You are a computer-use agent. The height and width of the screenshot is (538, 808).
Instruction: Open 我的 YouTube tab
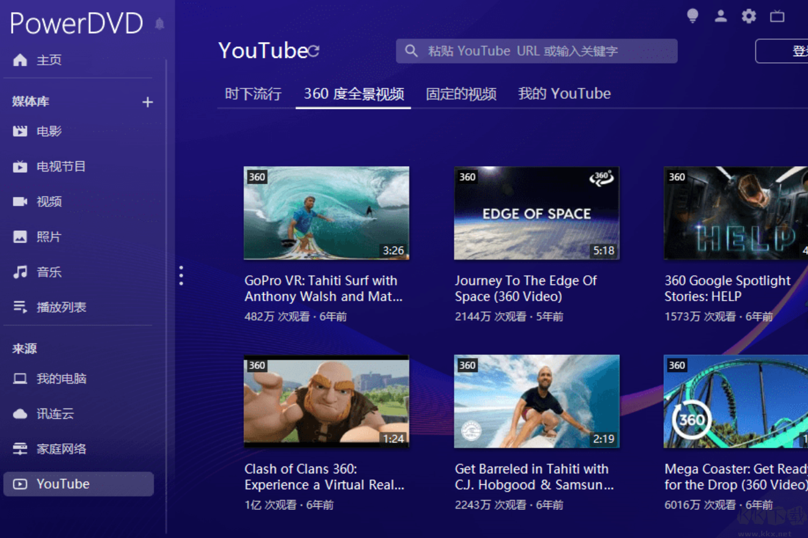[564, 94]
